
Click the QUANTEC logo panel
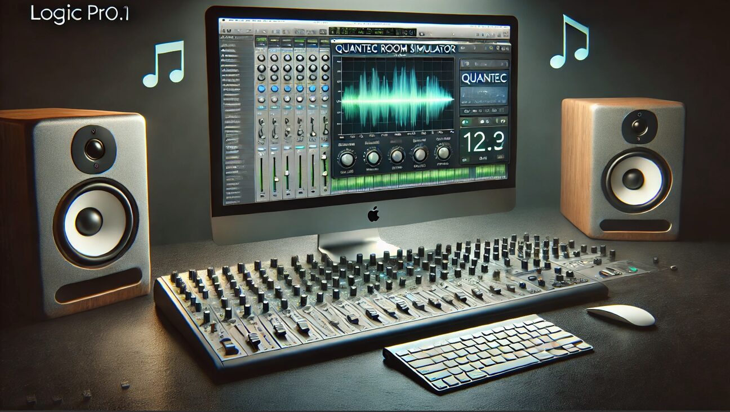tap(485, 79)
